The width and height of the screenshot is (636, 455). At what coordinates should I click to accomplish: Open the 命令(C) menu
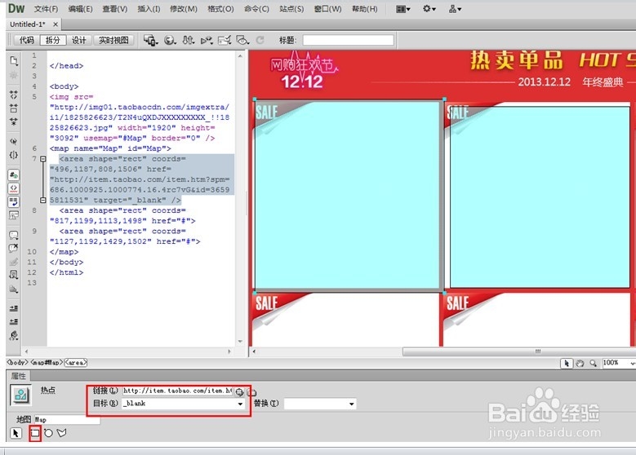pyautogui.click(x=256, y=9)
